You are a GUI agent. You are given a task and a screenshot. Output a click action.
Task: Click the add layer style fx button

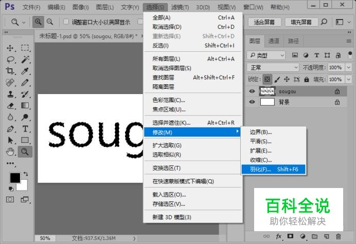click(279, 236)
